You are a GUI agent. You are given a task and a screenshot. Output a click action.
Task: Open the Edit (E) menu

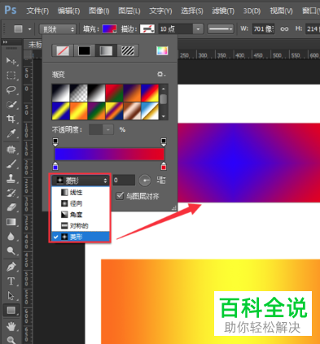click(x=68, y=11)
